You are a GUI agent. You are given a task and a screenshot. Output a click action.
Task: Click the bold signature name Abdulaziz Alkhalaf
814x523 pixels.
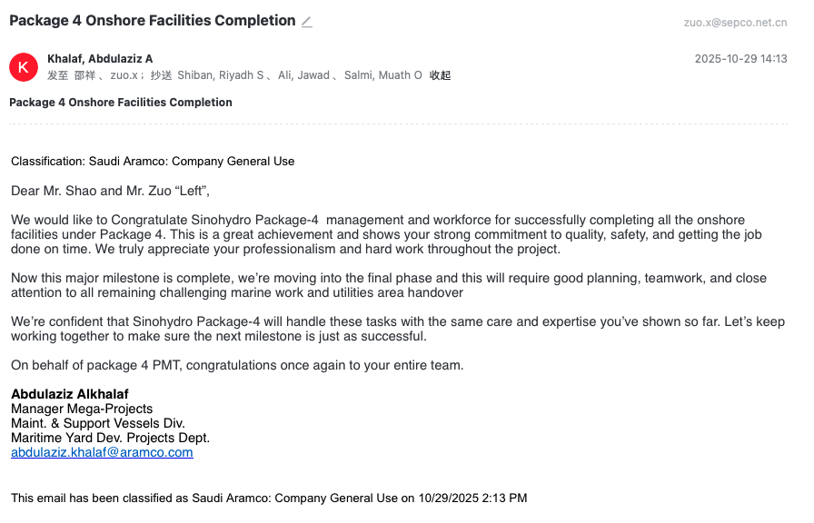[70, 394]
